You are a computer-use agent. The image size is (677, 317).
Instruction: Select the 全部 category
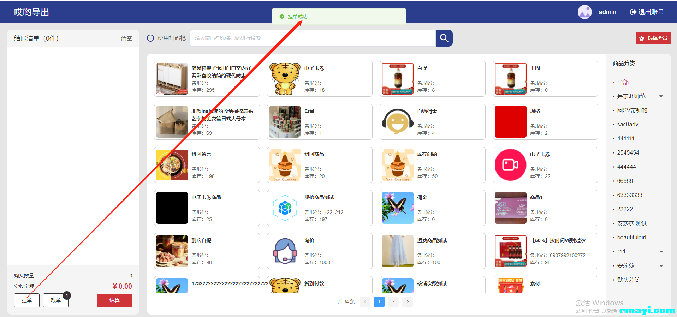(x=623, y=82)
